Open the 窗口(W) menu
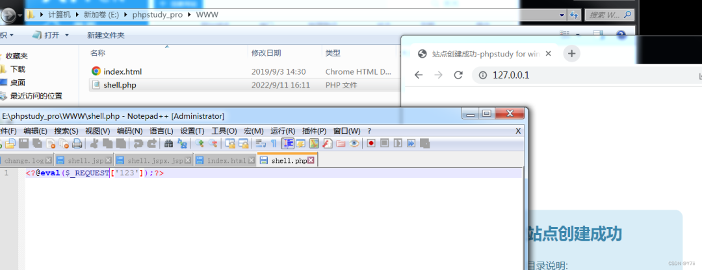This screenshot has width=702, height=270. coord(347,131)
